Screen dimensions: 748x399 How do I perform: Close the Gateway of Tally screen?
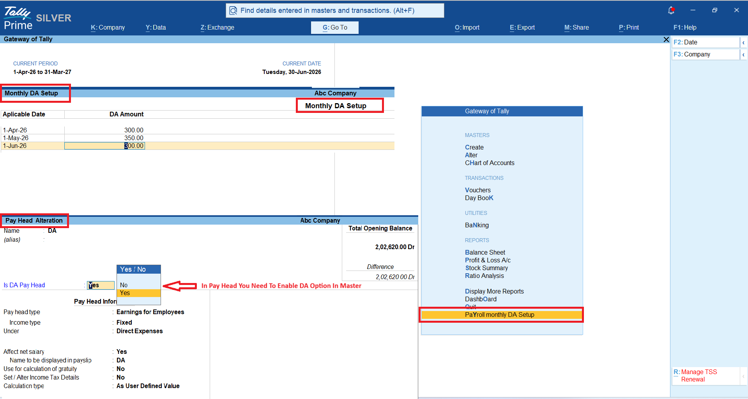click(666, 39)
